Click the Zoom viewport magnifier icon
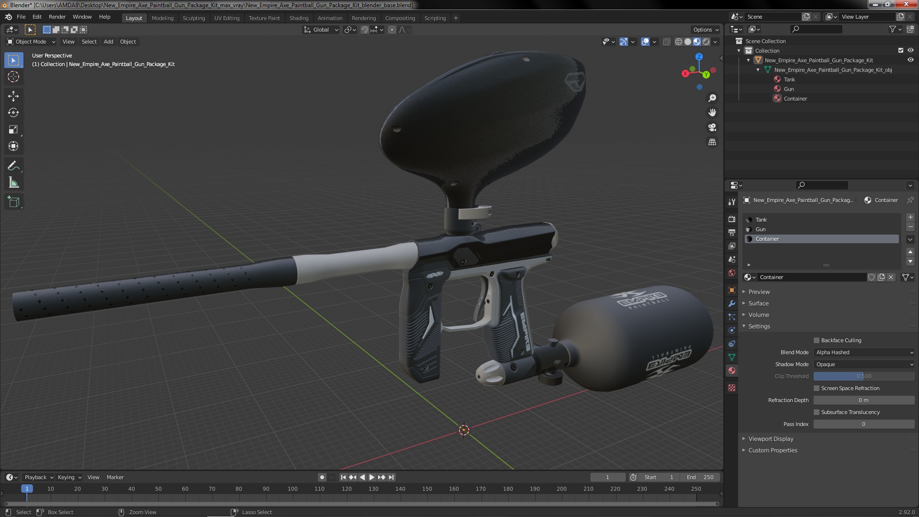 click(712, 98)
